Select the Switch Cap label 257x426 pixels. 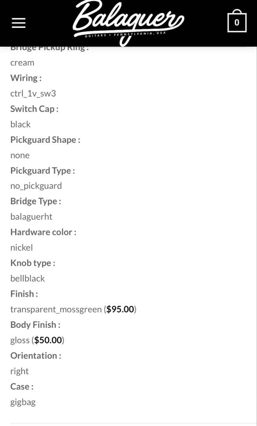[34, 109]
